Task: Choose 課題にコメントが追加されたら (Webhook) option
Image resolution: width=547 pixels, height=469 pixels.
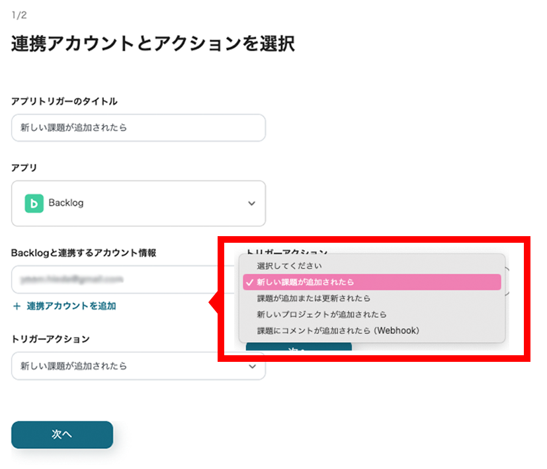Action: 338,330
